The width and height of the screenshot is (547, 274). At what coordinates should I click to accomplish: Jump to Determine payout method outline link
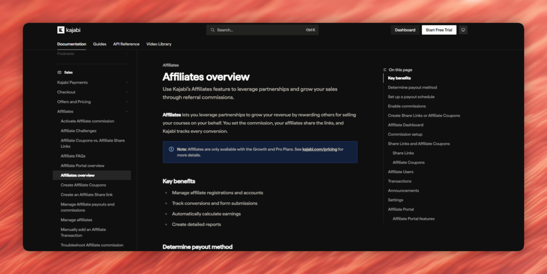[x=412, y=88]
